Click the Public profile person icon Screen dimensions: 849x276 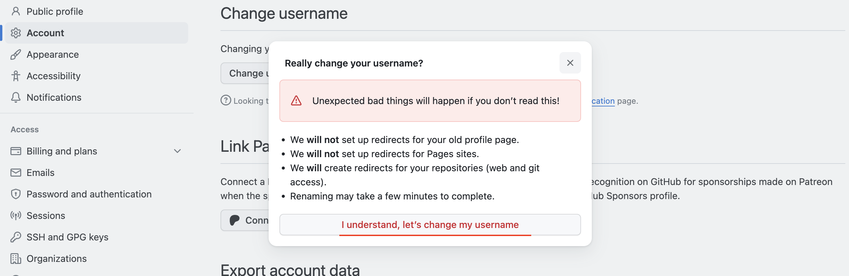[15, 11]
